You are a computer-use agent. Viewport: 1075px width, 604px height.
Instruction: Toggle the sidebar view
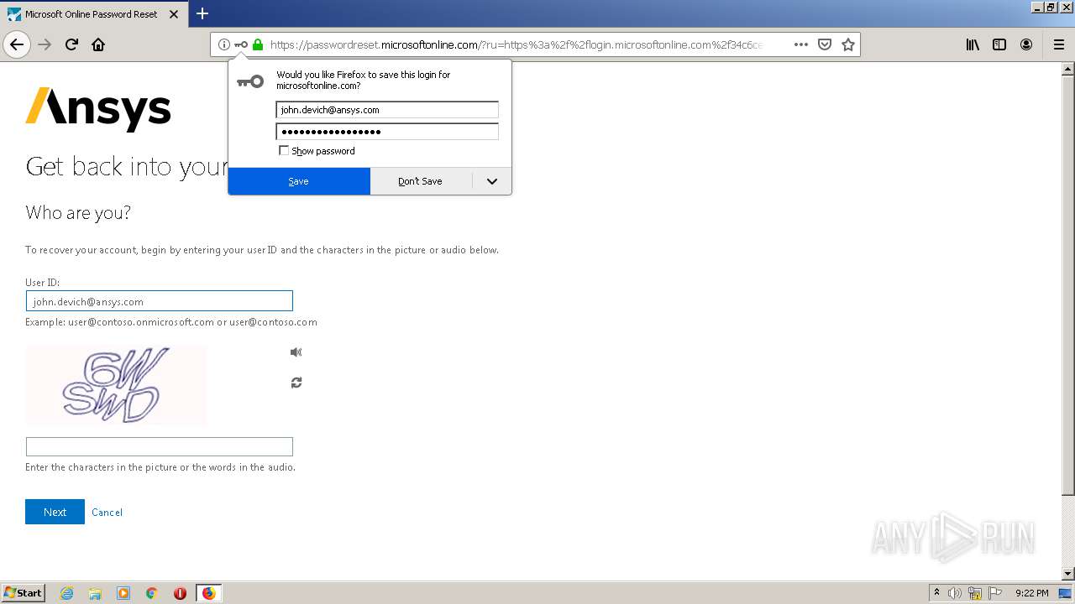999,44
